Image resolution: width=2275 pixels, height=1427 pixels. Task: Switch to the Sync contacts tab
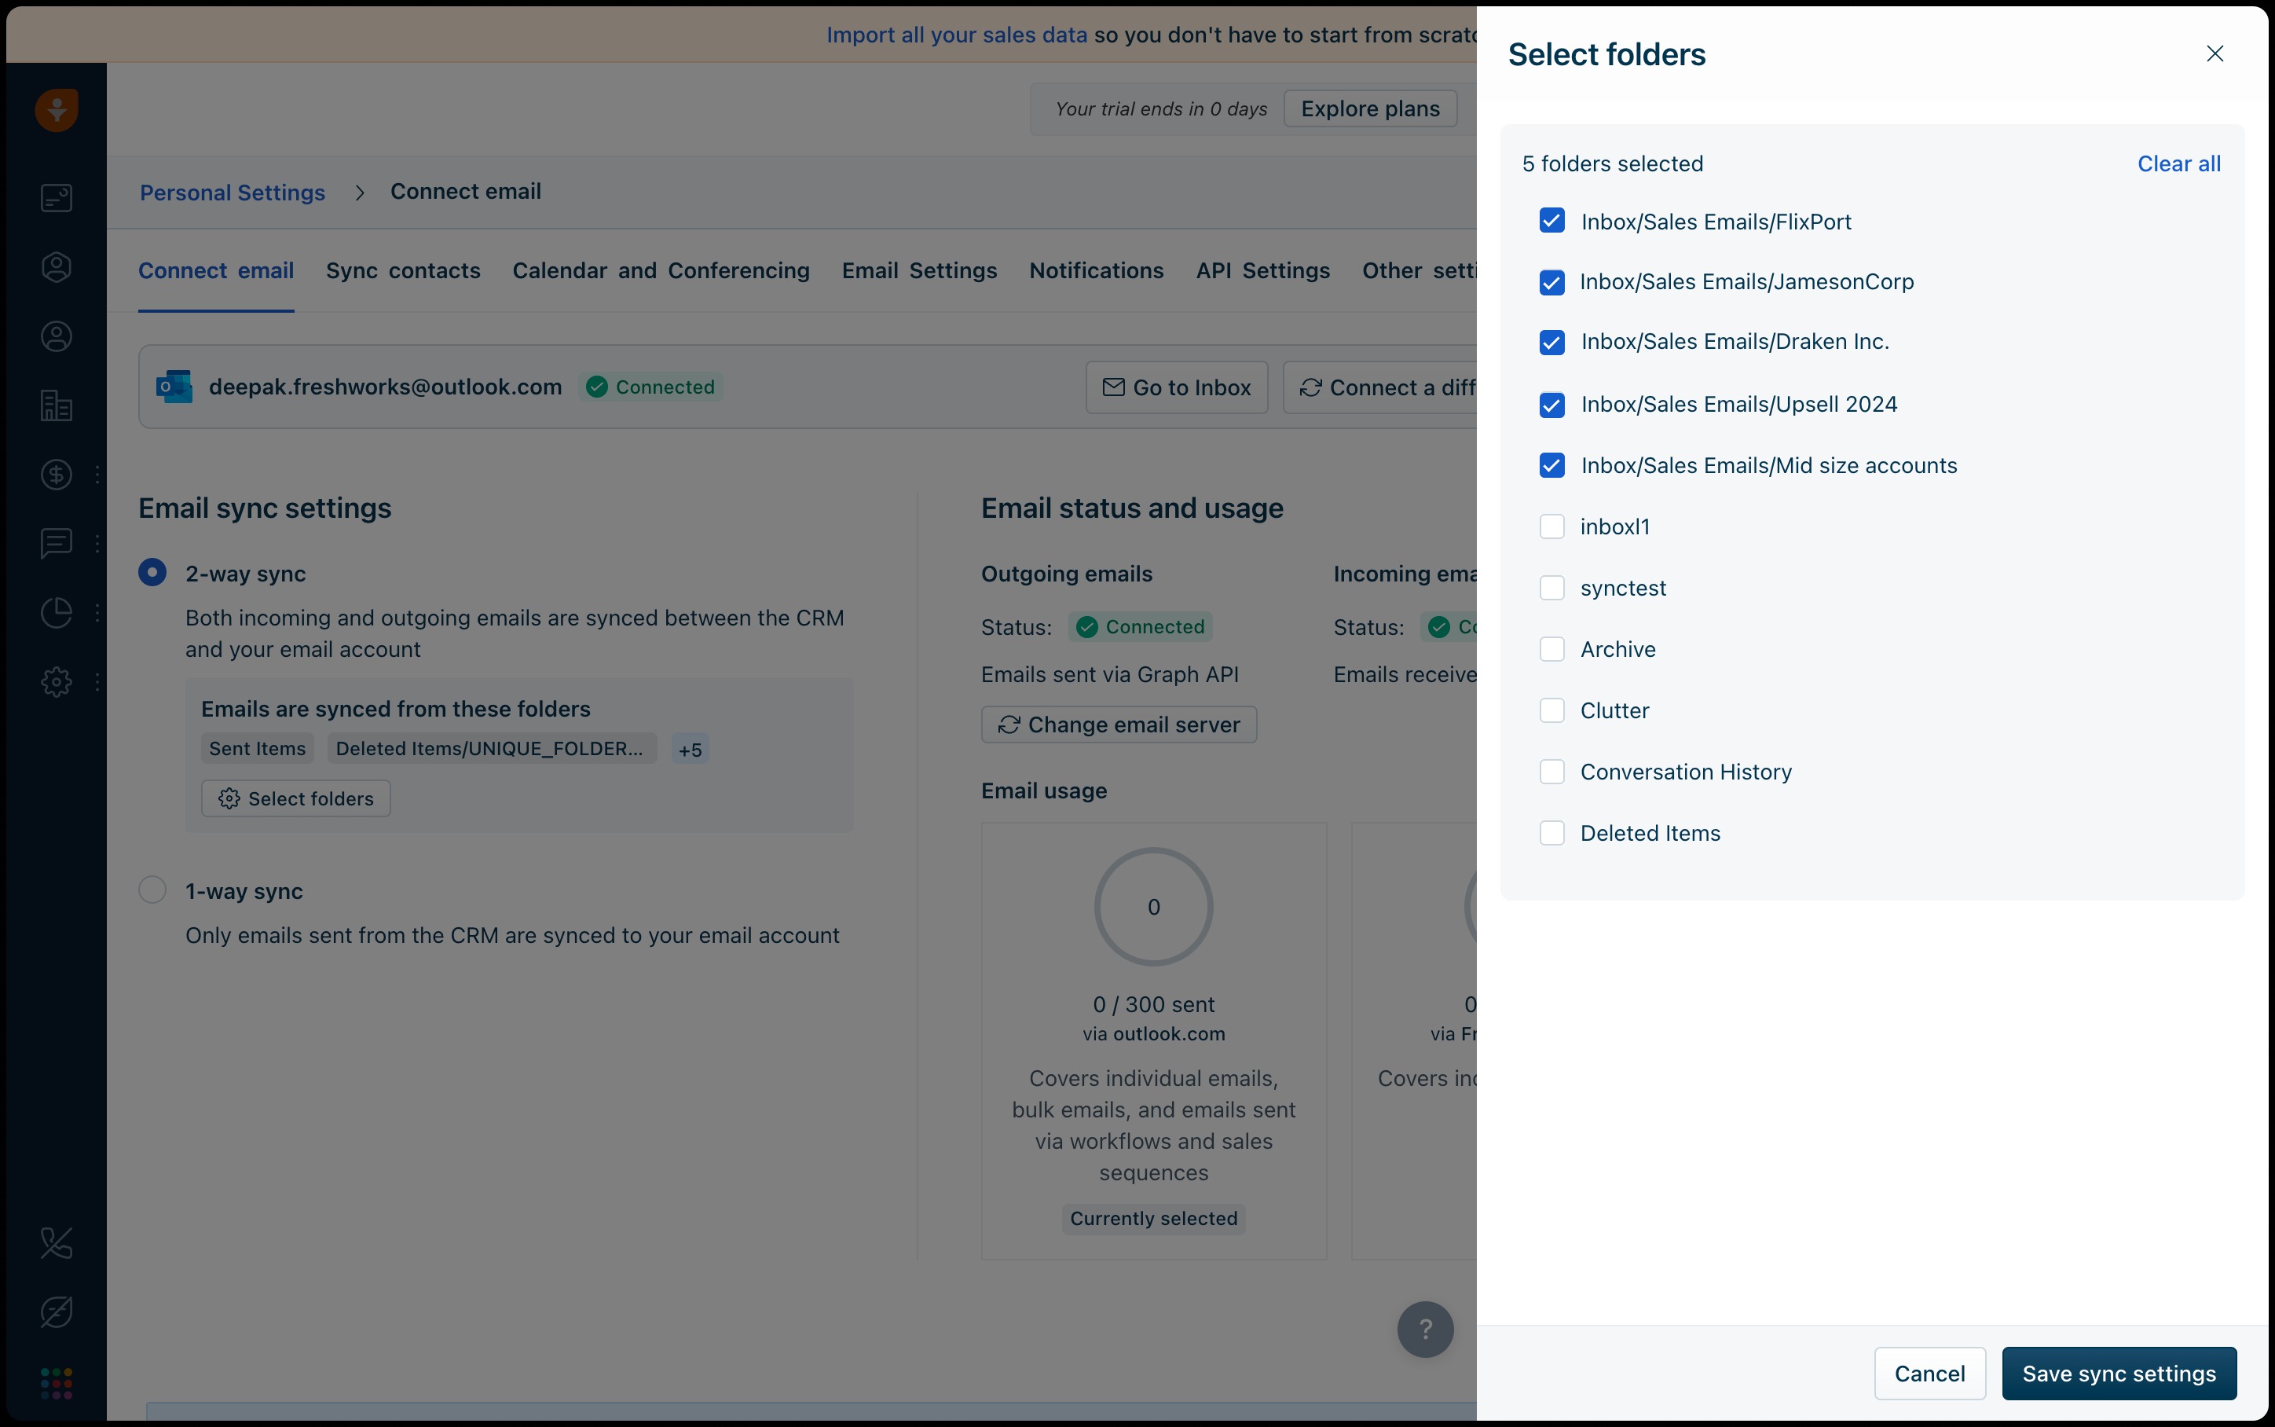coord(403,271)
